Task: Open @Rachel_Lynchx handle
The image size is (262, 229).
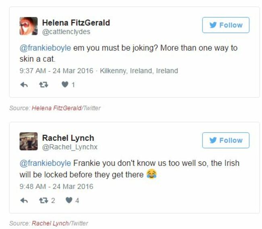Action: coord(70,147)
